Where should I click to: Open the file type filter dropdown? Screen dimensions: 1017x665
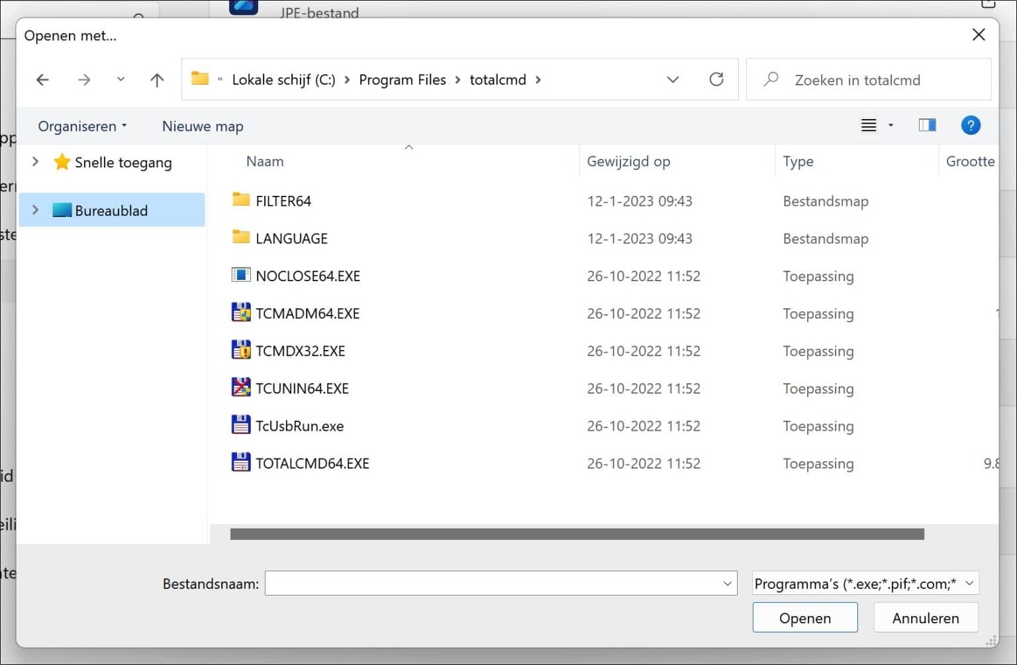tap(863, 583)
